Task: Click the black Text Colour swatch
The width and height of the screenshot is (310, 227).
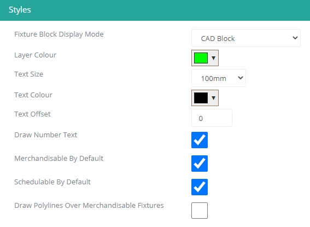Action: pyautogui.click(x=201, y=98)
